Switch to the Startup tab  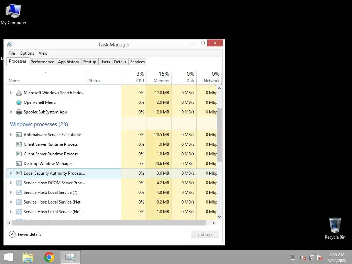(x=90, y=62)
